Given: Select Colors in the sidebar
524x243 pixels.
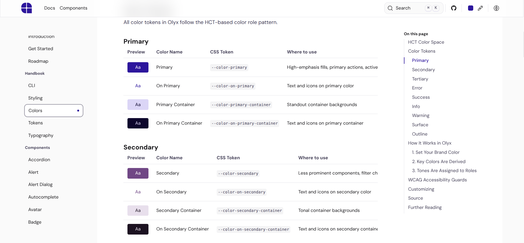Looking at the screenshot, I should coord(35,110).
